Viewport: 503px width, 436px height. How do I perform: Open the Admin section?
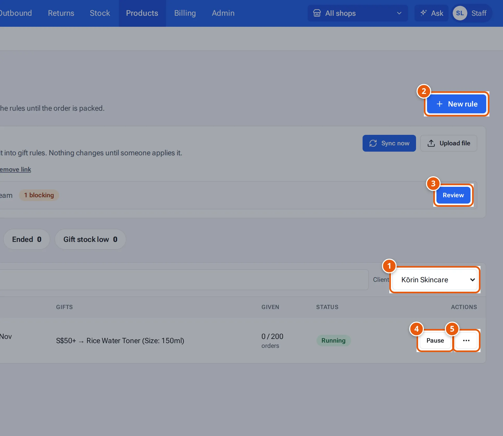[223, 13]
